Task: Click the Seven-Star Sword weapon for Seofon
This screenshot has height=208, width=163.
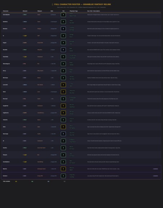Action: 41,148
